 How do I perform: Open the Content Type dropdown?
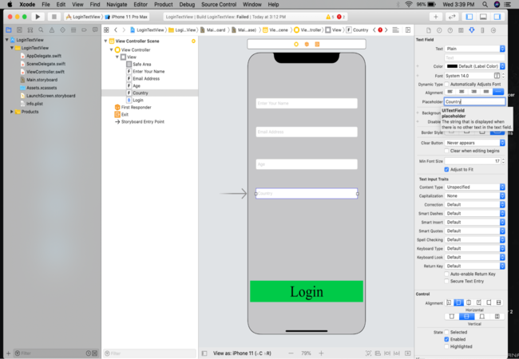pyautogui.click(x=474, y=187)
